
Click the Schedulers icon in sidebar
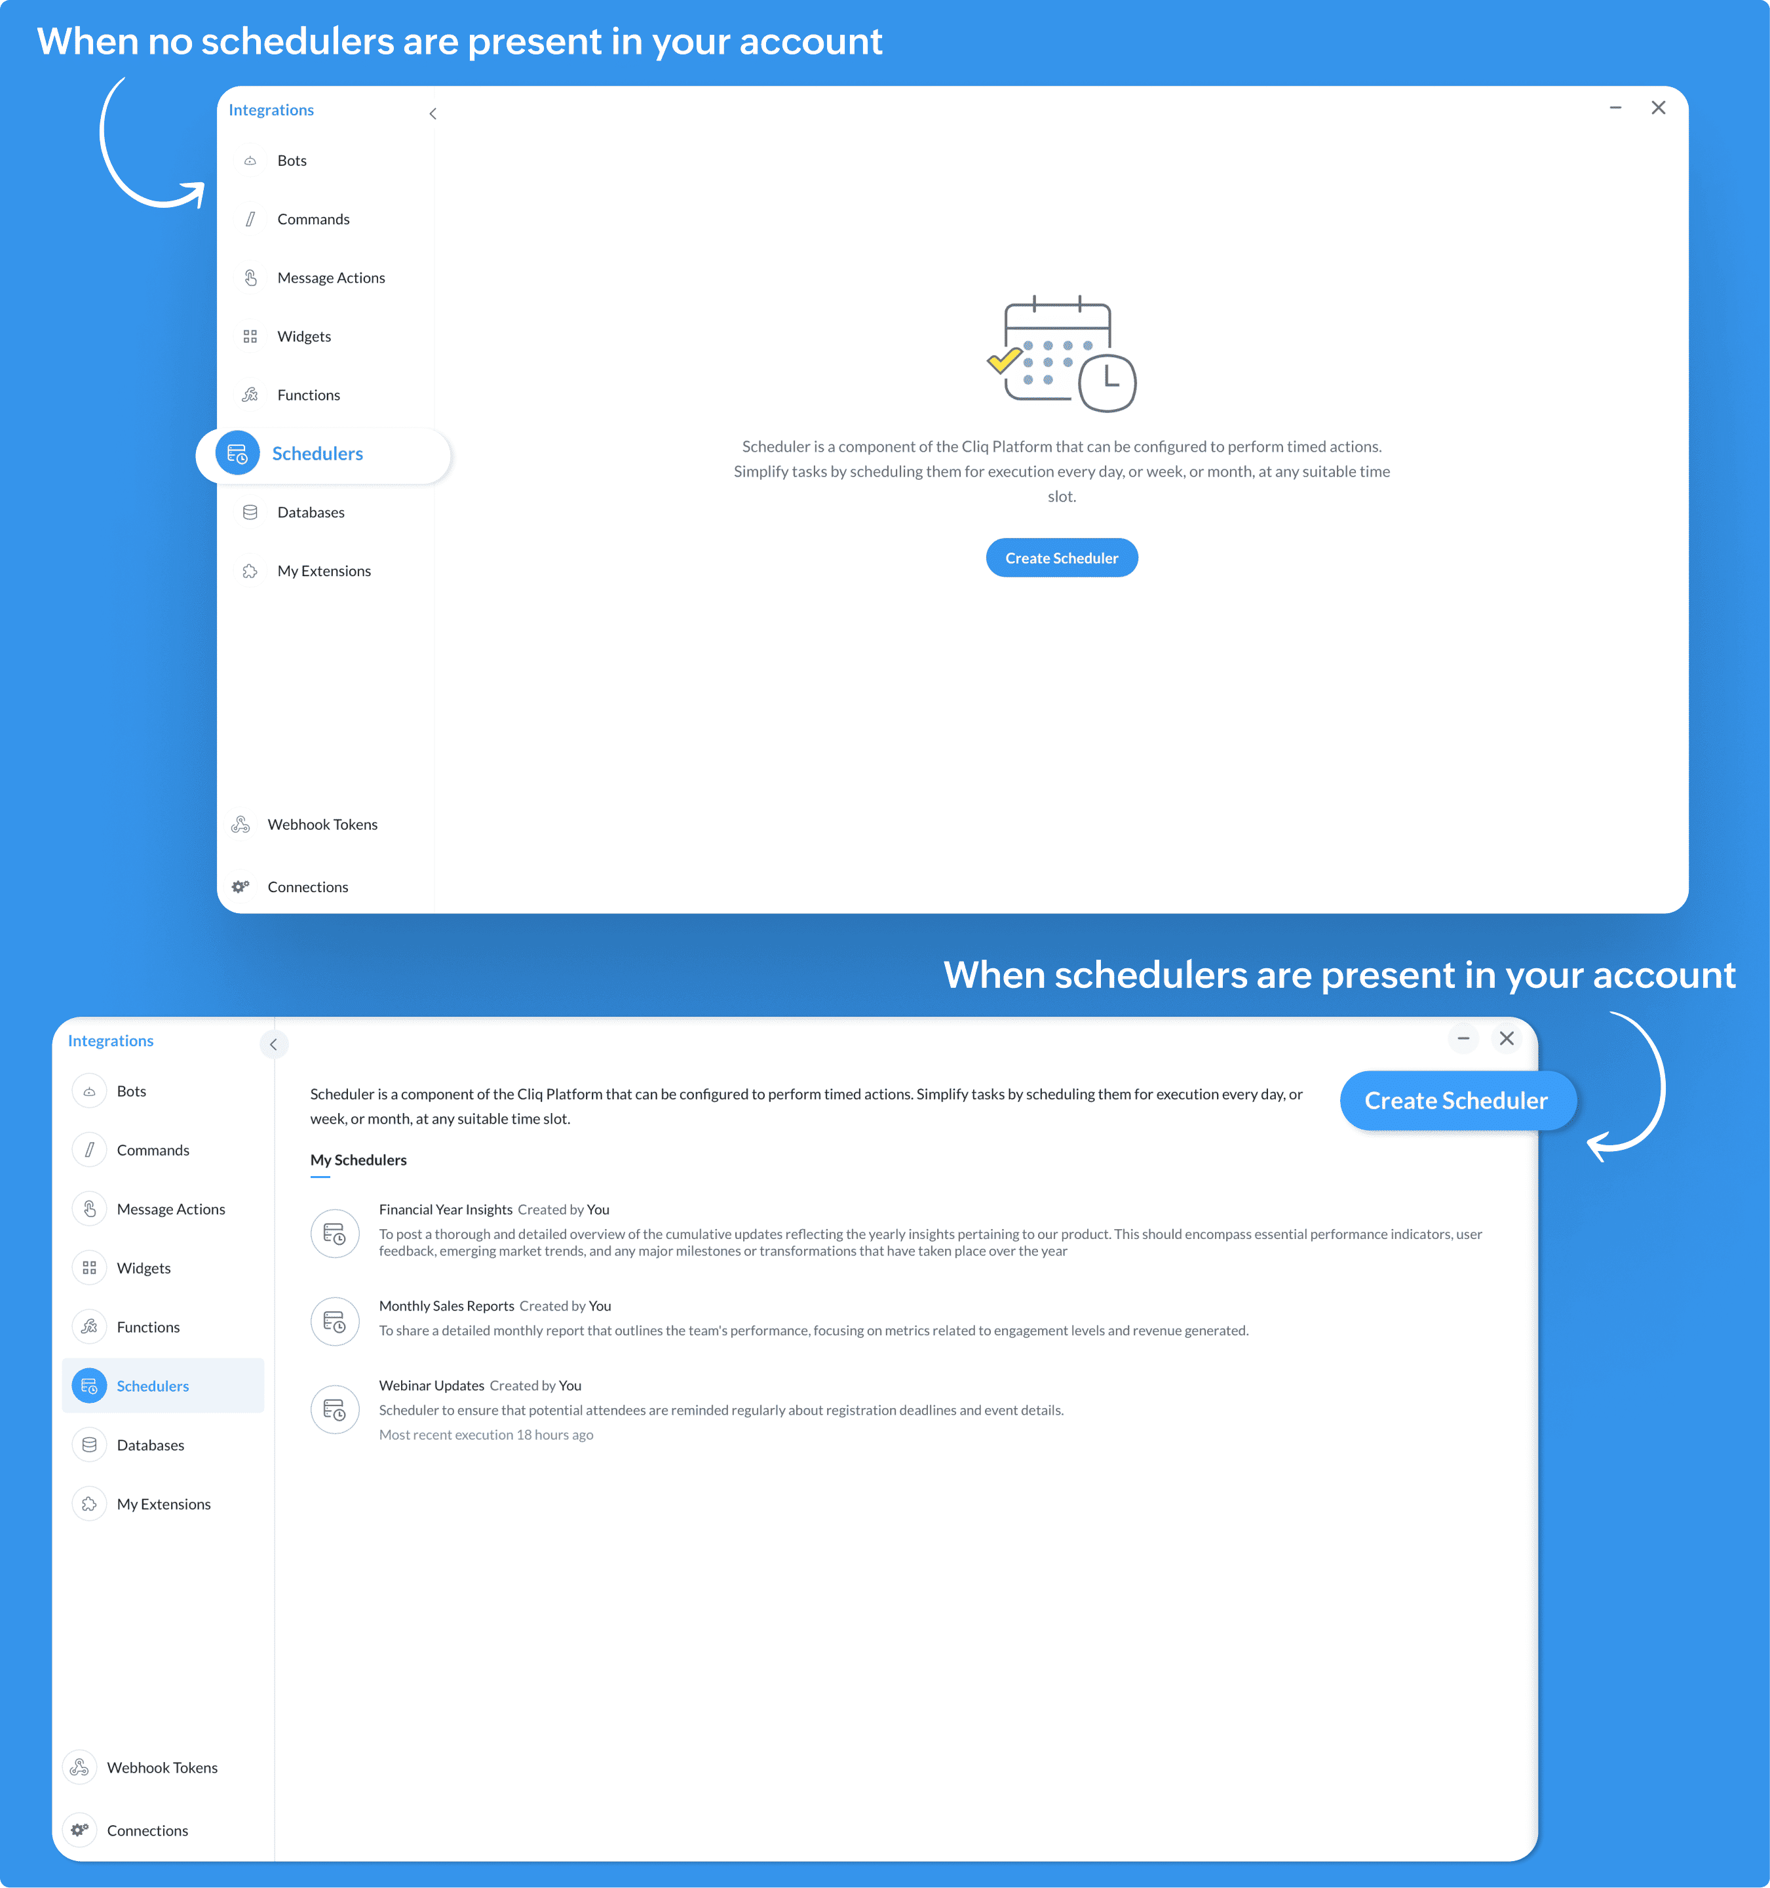[x=240, y=452]
